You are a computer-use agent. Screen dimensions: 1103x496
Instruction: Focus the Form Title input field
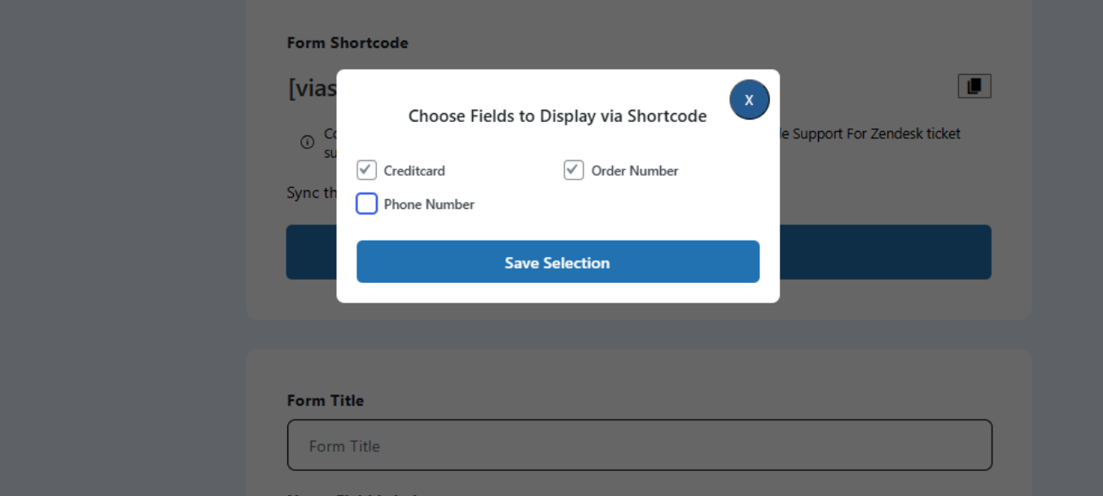(639, 445)
